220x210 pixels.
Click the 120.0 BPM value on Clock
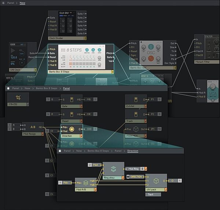14,58
